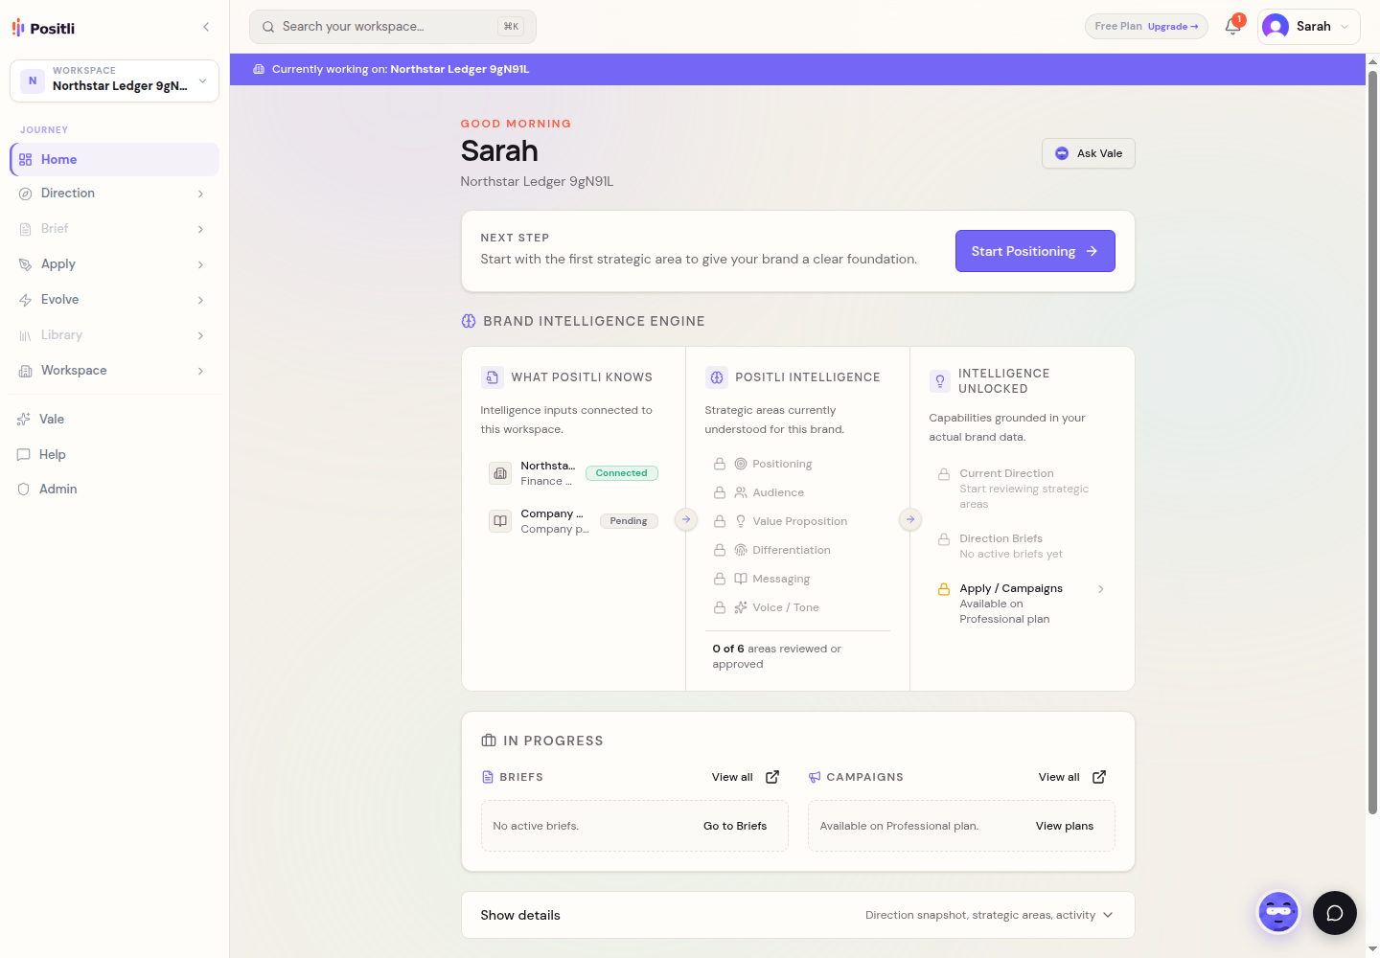Click the Brand Intelligence Engine brain icon

click(469, 321)
